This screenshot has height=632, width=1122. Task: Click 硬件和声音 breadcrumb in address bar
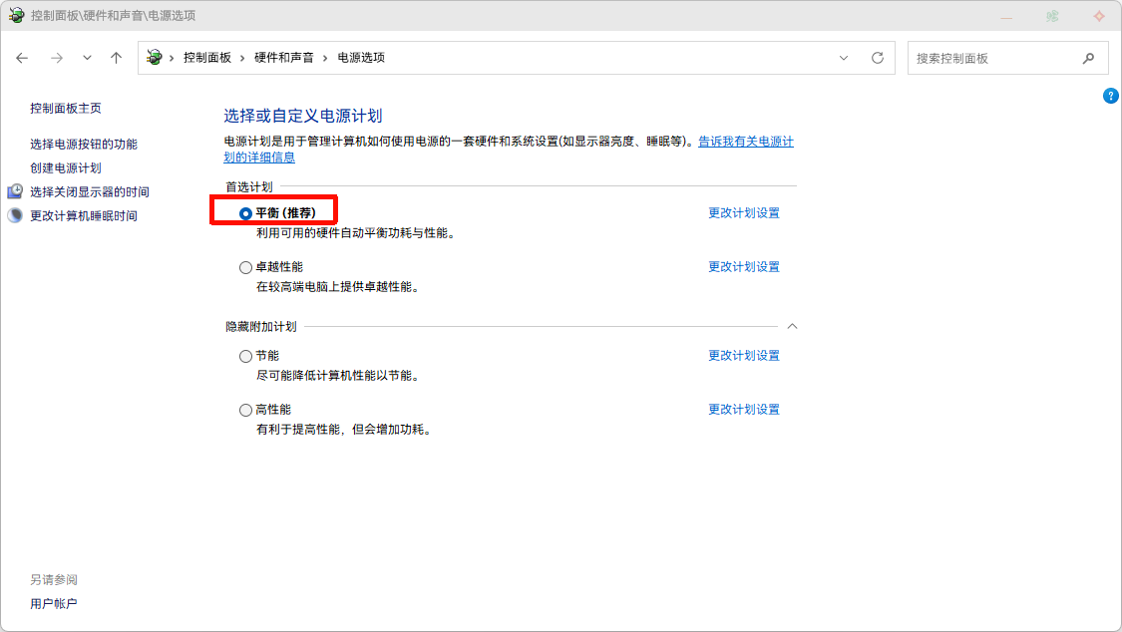pyautogui.click(x=284, y=57)
